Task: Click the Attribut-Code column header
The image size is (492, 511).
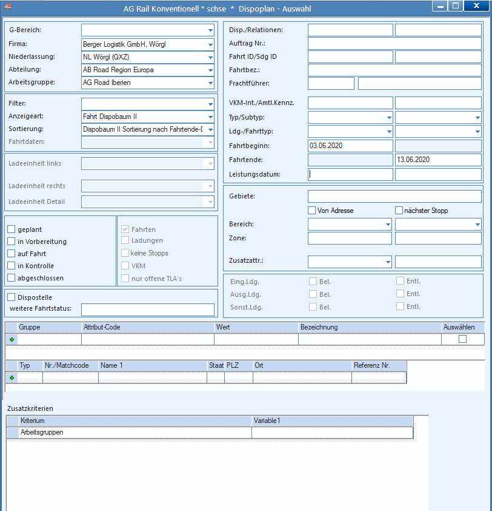Action: pos(148,327)
